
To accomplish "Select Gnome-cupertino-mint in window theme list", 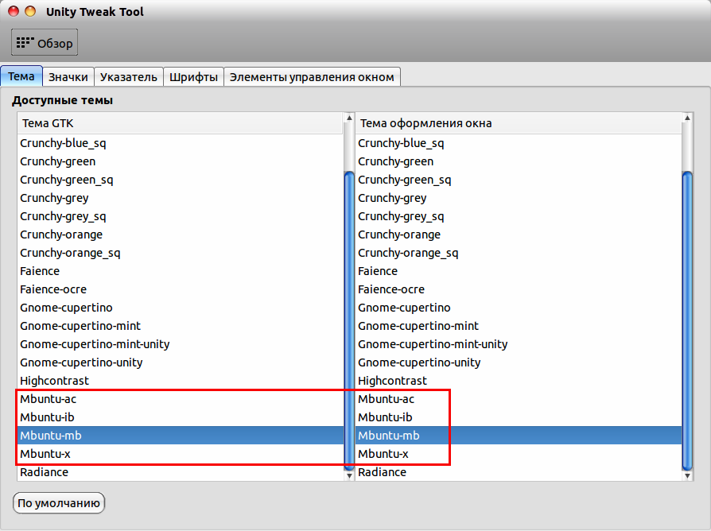I will tap(519, 326).
